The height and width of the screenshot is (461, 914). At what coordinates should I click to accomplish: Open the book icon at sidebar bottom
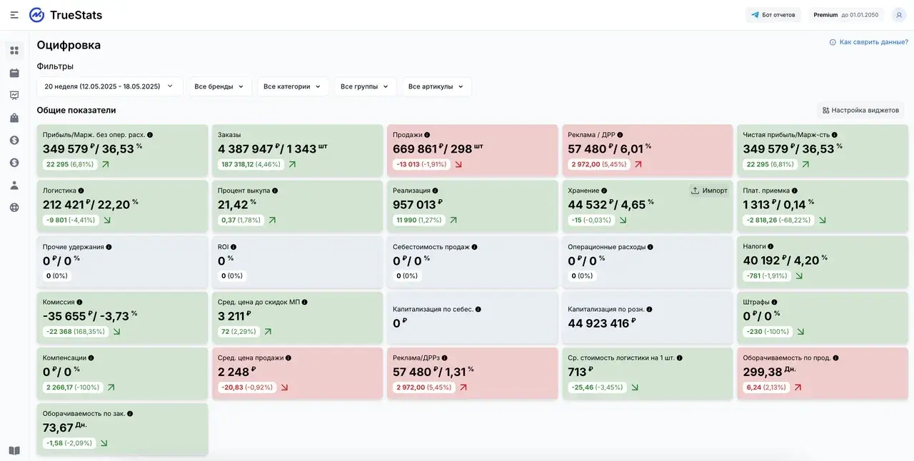tap(14, 450)
